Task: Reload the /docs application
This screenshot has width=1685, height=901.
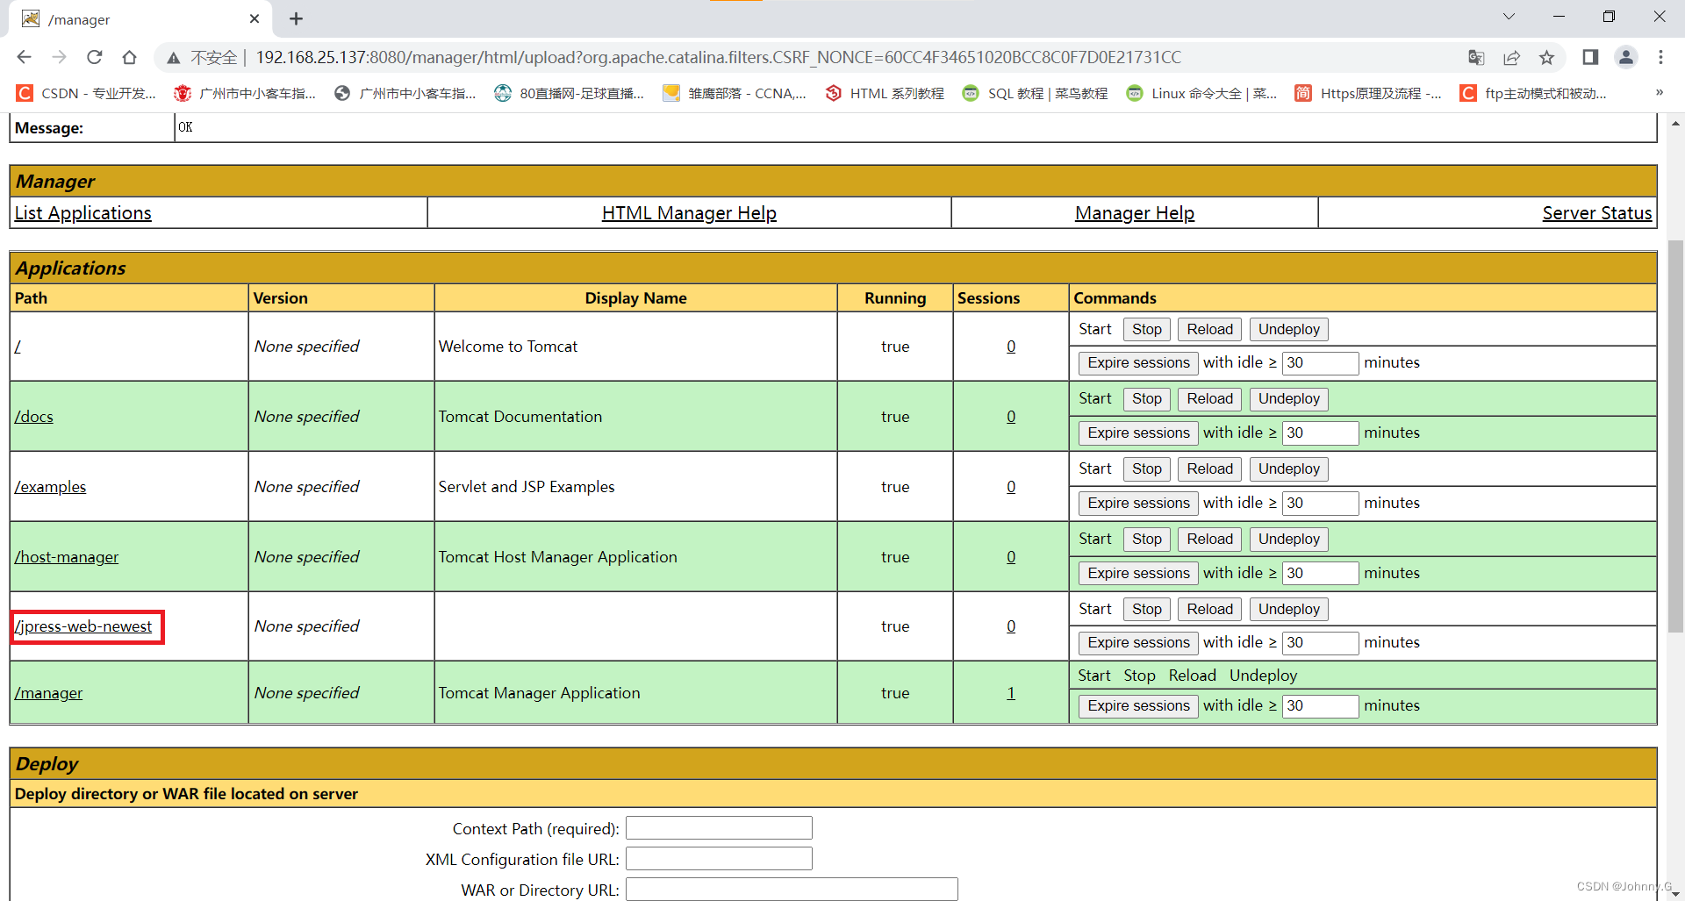Action: pos(1209,398)
